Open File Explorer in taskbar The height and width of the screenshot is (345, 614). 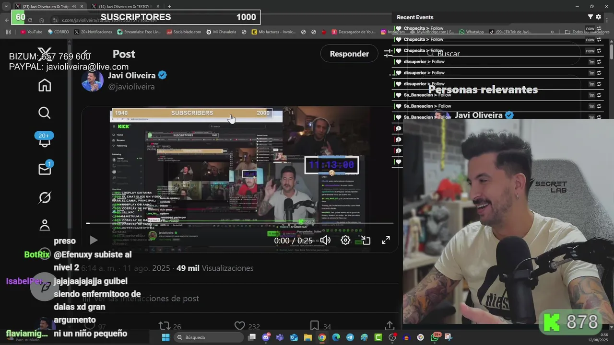307,337
